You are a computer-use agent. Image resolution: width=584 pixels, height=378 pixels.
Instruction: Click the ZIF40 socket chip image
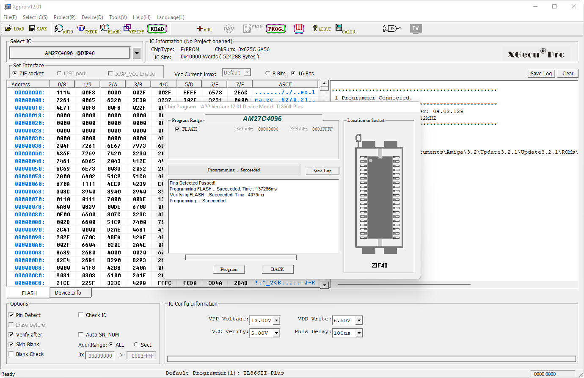point(379,194)
